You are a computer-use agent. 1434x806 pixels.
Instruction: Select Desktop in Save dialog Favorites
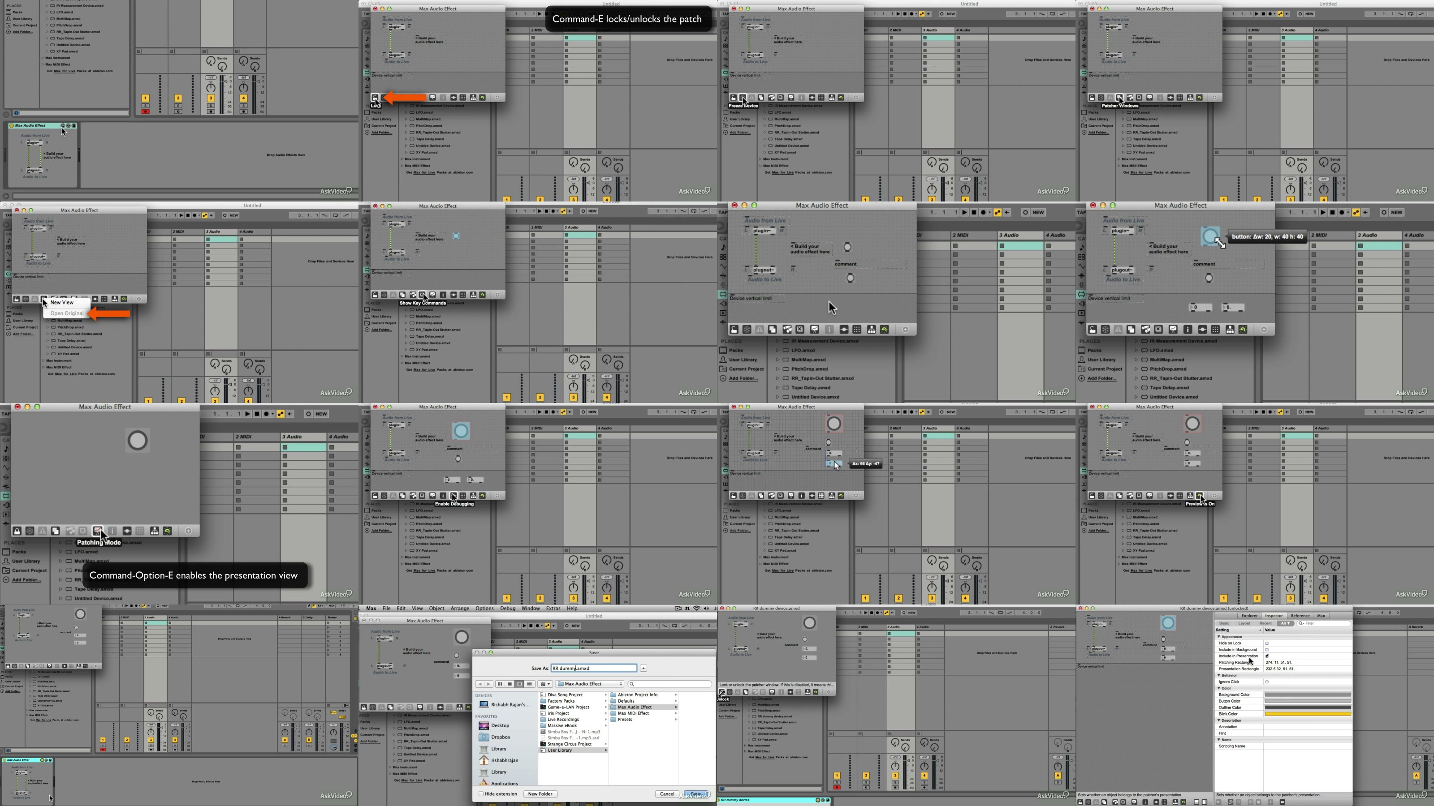pyautogui.click(x=500, y=726)
